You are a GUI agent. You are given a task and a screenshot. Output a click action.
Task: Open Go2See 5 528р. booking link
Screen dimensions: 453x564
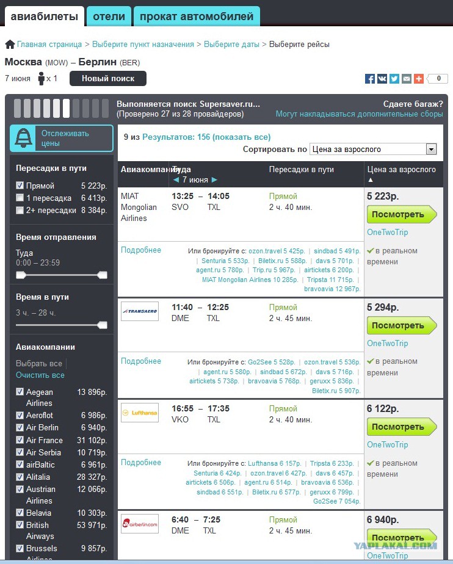pyautogui.click(x=271, y=362)
